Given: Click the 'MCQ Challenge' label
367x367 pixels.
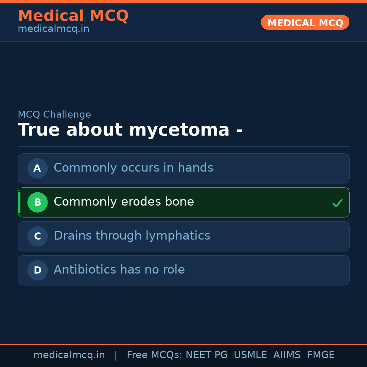Looking at the screenshot, I should pos(54,115).
